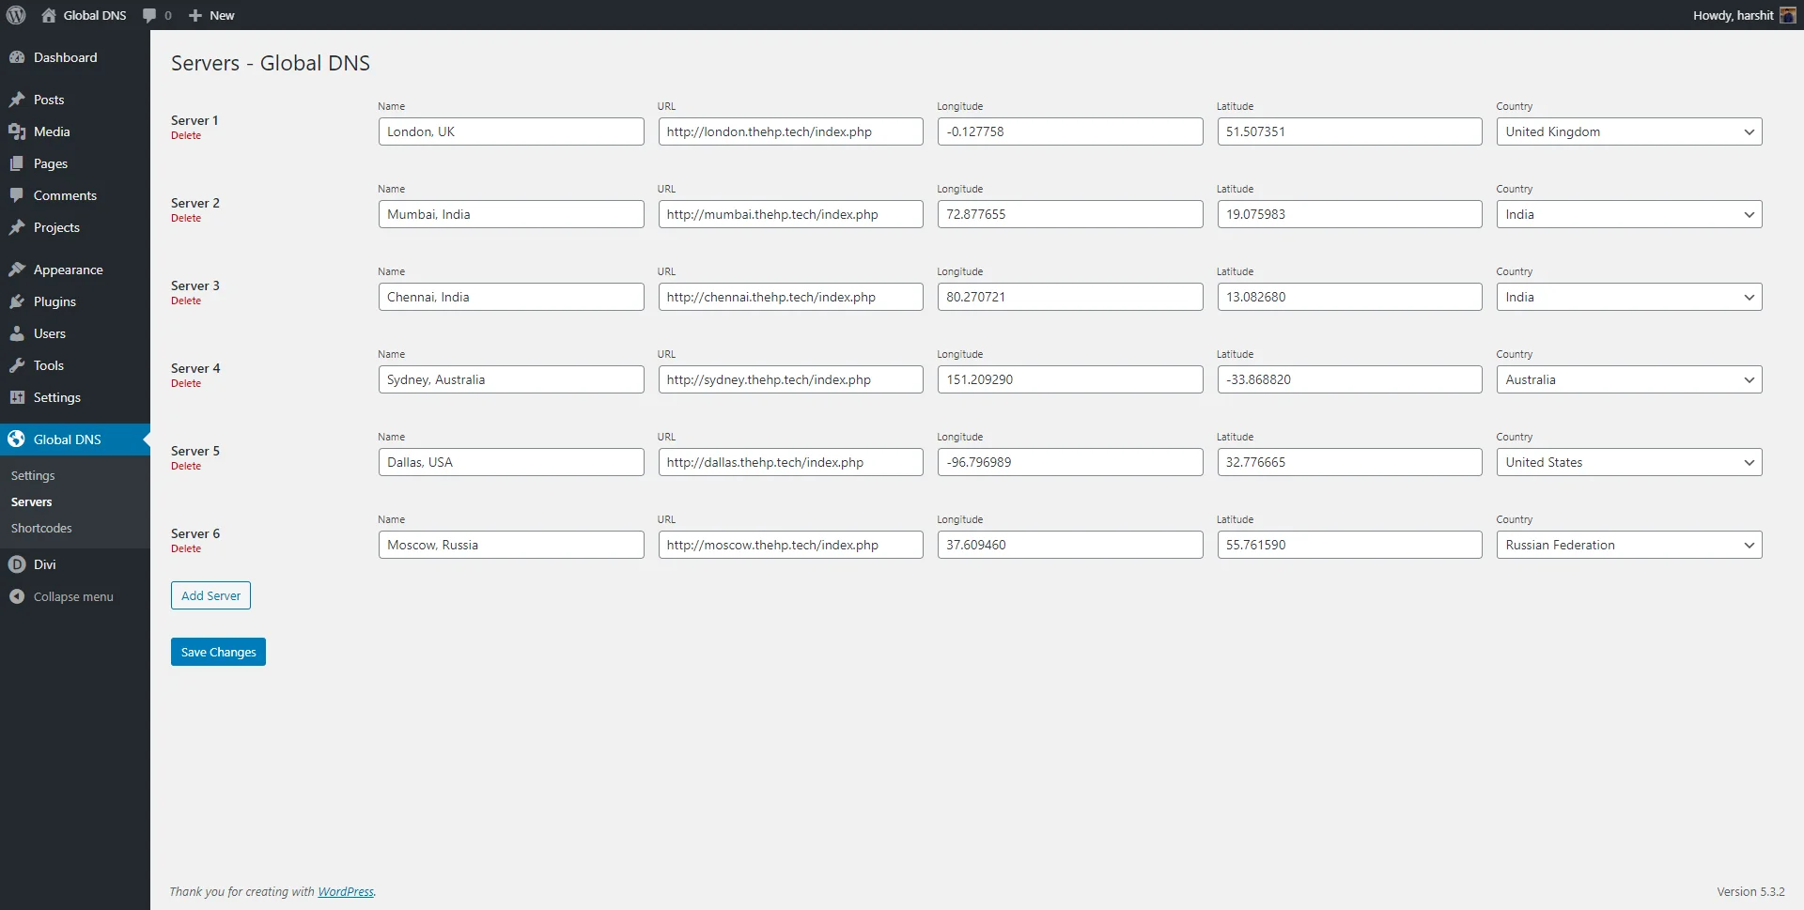Screen dimensions: 1804x910
Task: Open Plugins via the plug icon
Action: pyautogui.click(x=16, y=301)
